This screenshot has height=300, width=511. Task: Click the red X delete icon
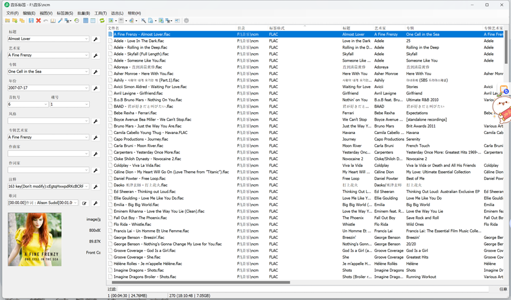[38, 21]
